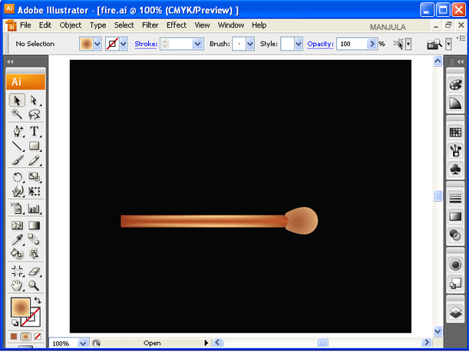The image size is (469, 352).
Task: Open the File menu
Action: point(25,25)
